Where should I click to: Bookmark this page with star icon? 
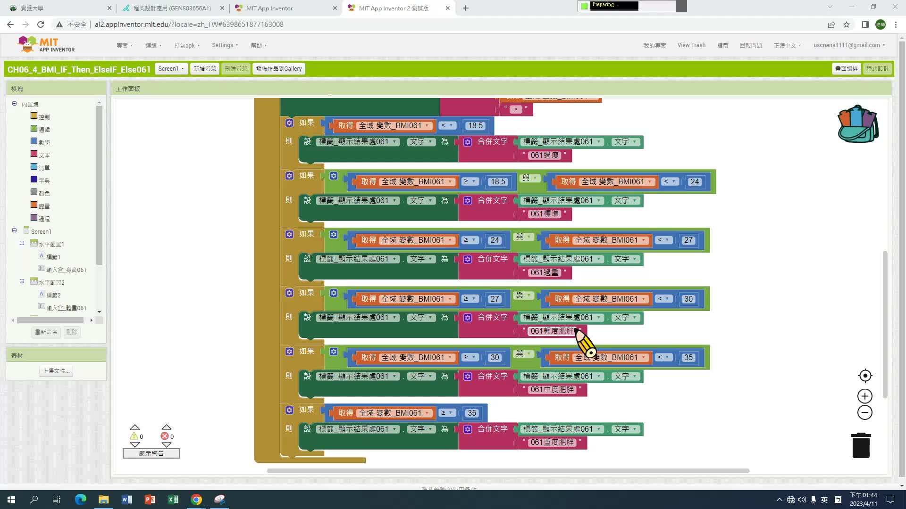847,25
